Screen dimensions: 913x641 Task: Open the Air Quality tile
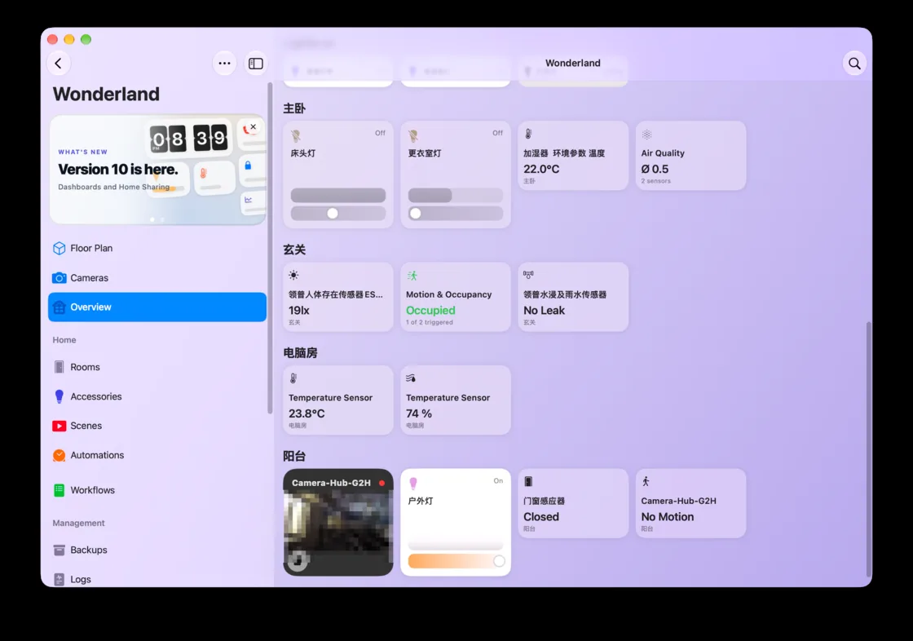pyautogui.click(x=690, y=156)
